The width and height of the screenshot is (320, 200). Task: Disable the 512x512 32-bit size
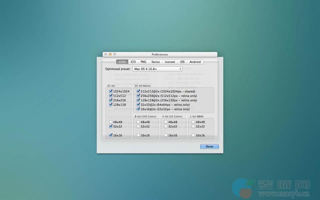click(111, 96)
